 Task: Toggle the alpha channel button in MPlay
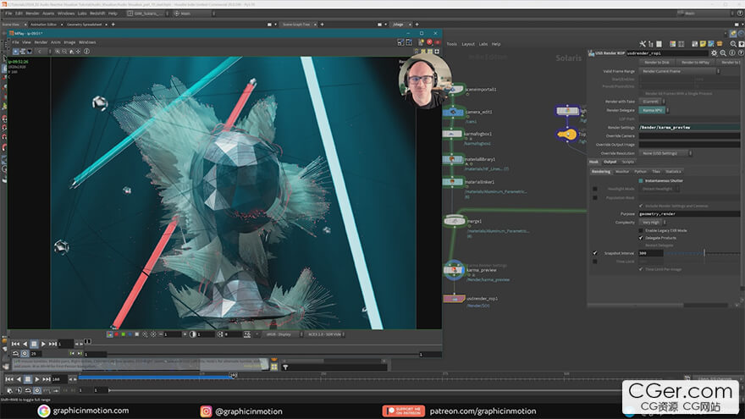click(137, 334)
